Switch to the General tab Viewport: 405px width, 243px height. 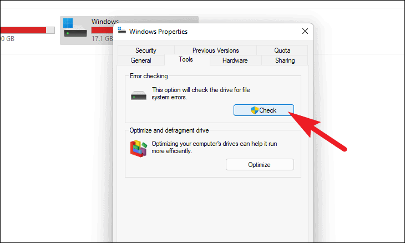(141, 60)
